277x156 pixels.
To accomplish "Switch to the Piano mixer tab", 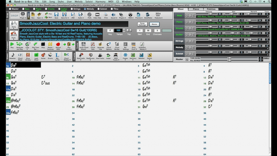I will pyautogui.click(x=196, y=9).
